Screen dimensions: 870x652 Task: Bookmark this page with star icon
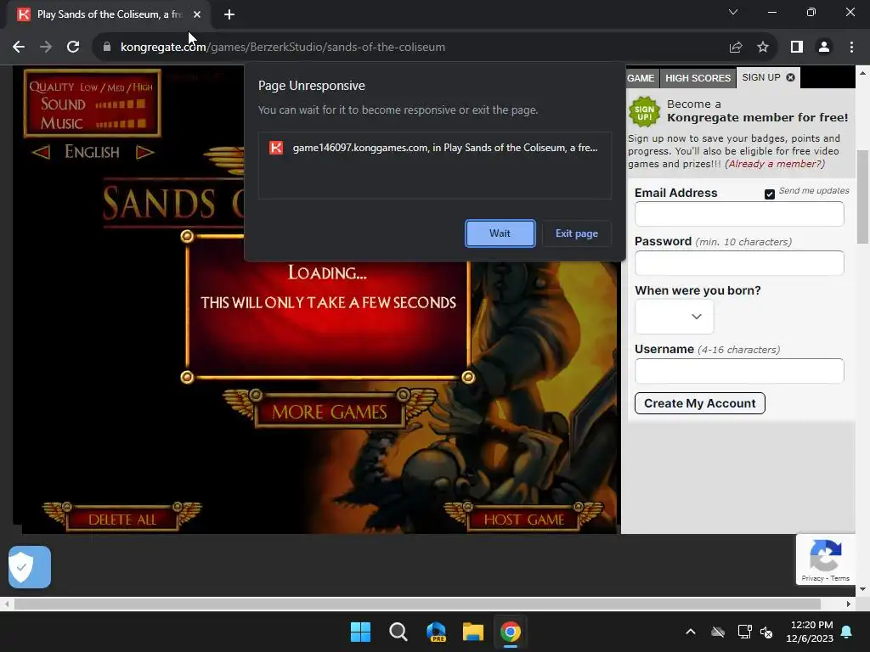click(x=763, y=48)
